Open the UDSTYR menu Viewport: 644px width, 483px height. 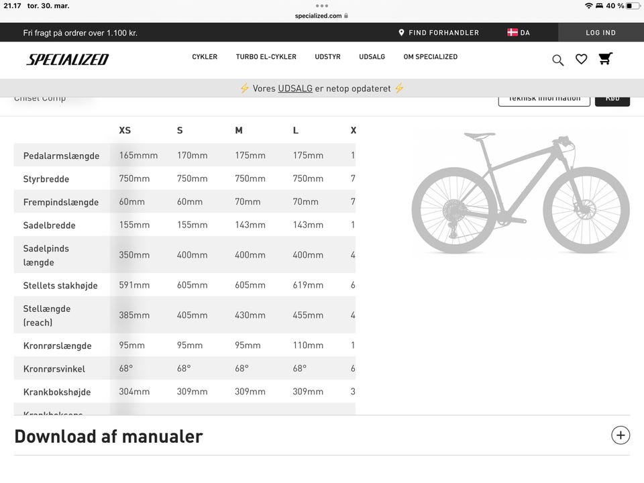tap(327, 56)
